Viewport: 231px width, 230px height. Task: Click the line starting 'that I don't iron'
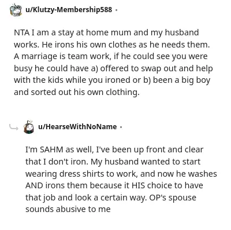click(113, 162)
